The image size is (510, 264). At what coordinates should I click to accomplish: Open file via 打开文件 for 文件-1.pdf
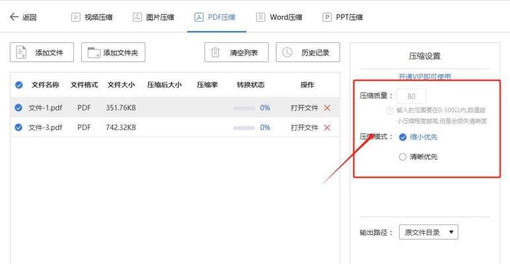(305, 108)
